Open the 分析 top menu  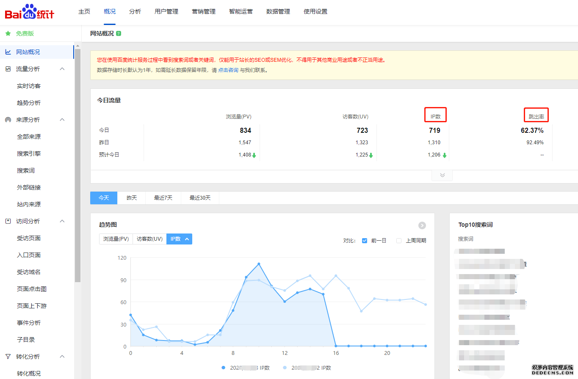[x=135, y=11]
